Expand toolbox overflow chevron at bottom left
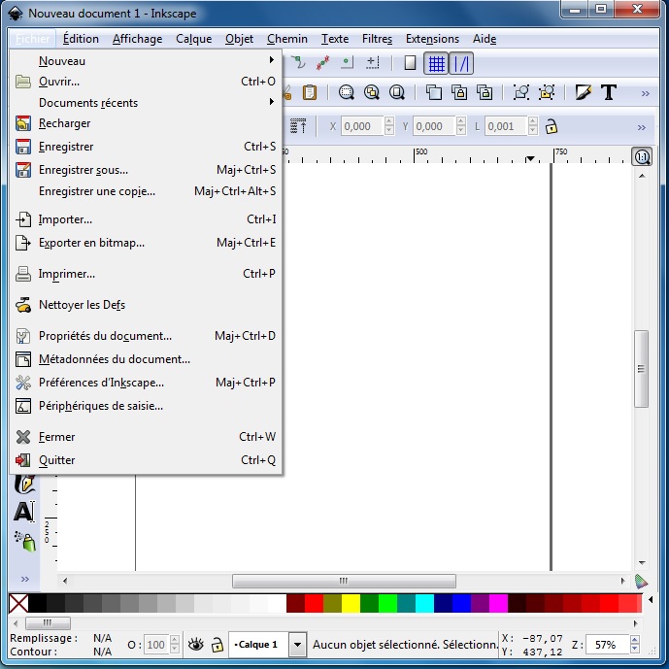 [25, 579]
